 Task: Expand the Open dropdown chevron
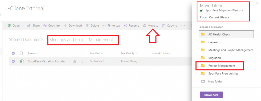23,26
